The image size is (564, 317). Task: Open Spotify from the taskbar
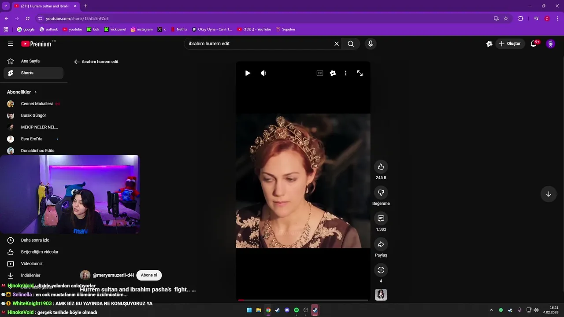tap(296, 310)
